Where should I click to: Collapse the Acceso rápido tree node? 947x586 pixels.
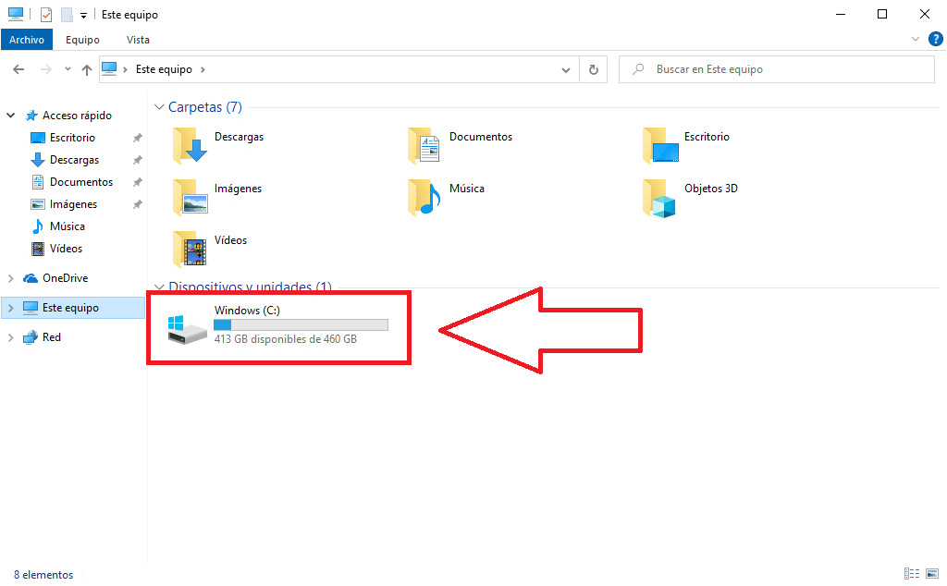[x=11, y=116]
